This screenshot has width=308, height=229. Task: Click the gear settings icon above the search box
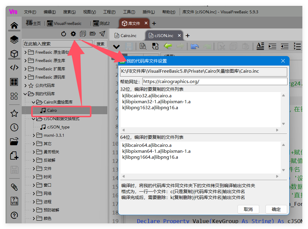coord(73,34)
